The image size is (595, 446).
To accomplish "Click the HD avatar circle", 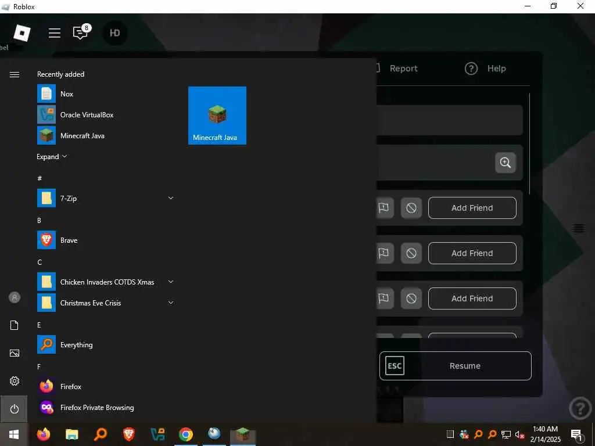I will pyautogui.click(x=115, y=33).
